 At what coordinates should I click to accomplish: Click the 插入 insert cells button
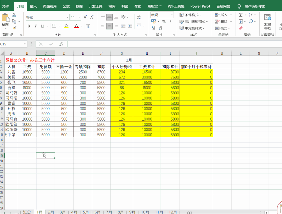coord(221,15)
